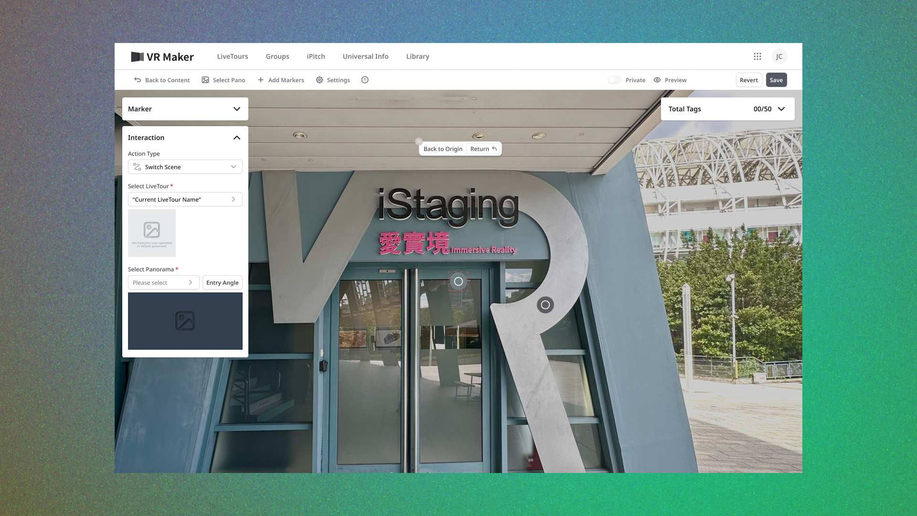Click Preview with eye icon

point(670,80)
